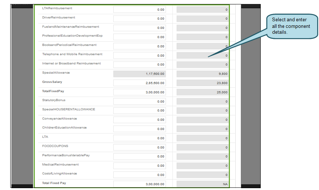The height and width of the screenshot is (190, 319).
Task: Click the DriverReimbursement annual amount field
Action: (140, 19)
